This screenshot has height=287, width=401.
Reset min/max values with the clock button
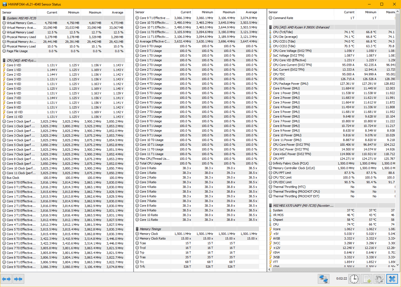[x=354, y=279]
